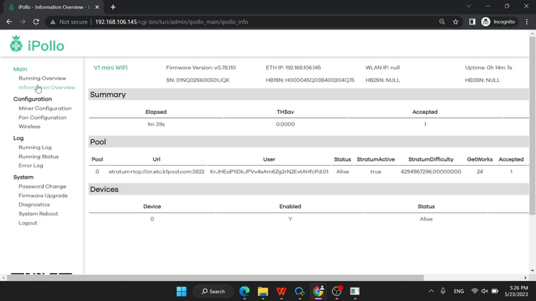Click the Main section heading
Screen dimensions: 536x301
(x=20, y=69)
